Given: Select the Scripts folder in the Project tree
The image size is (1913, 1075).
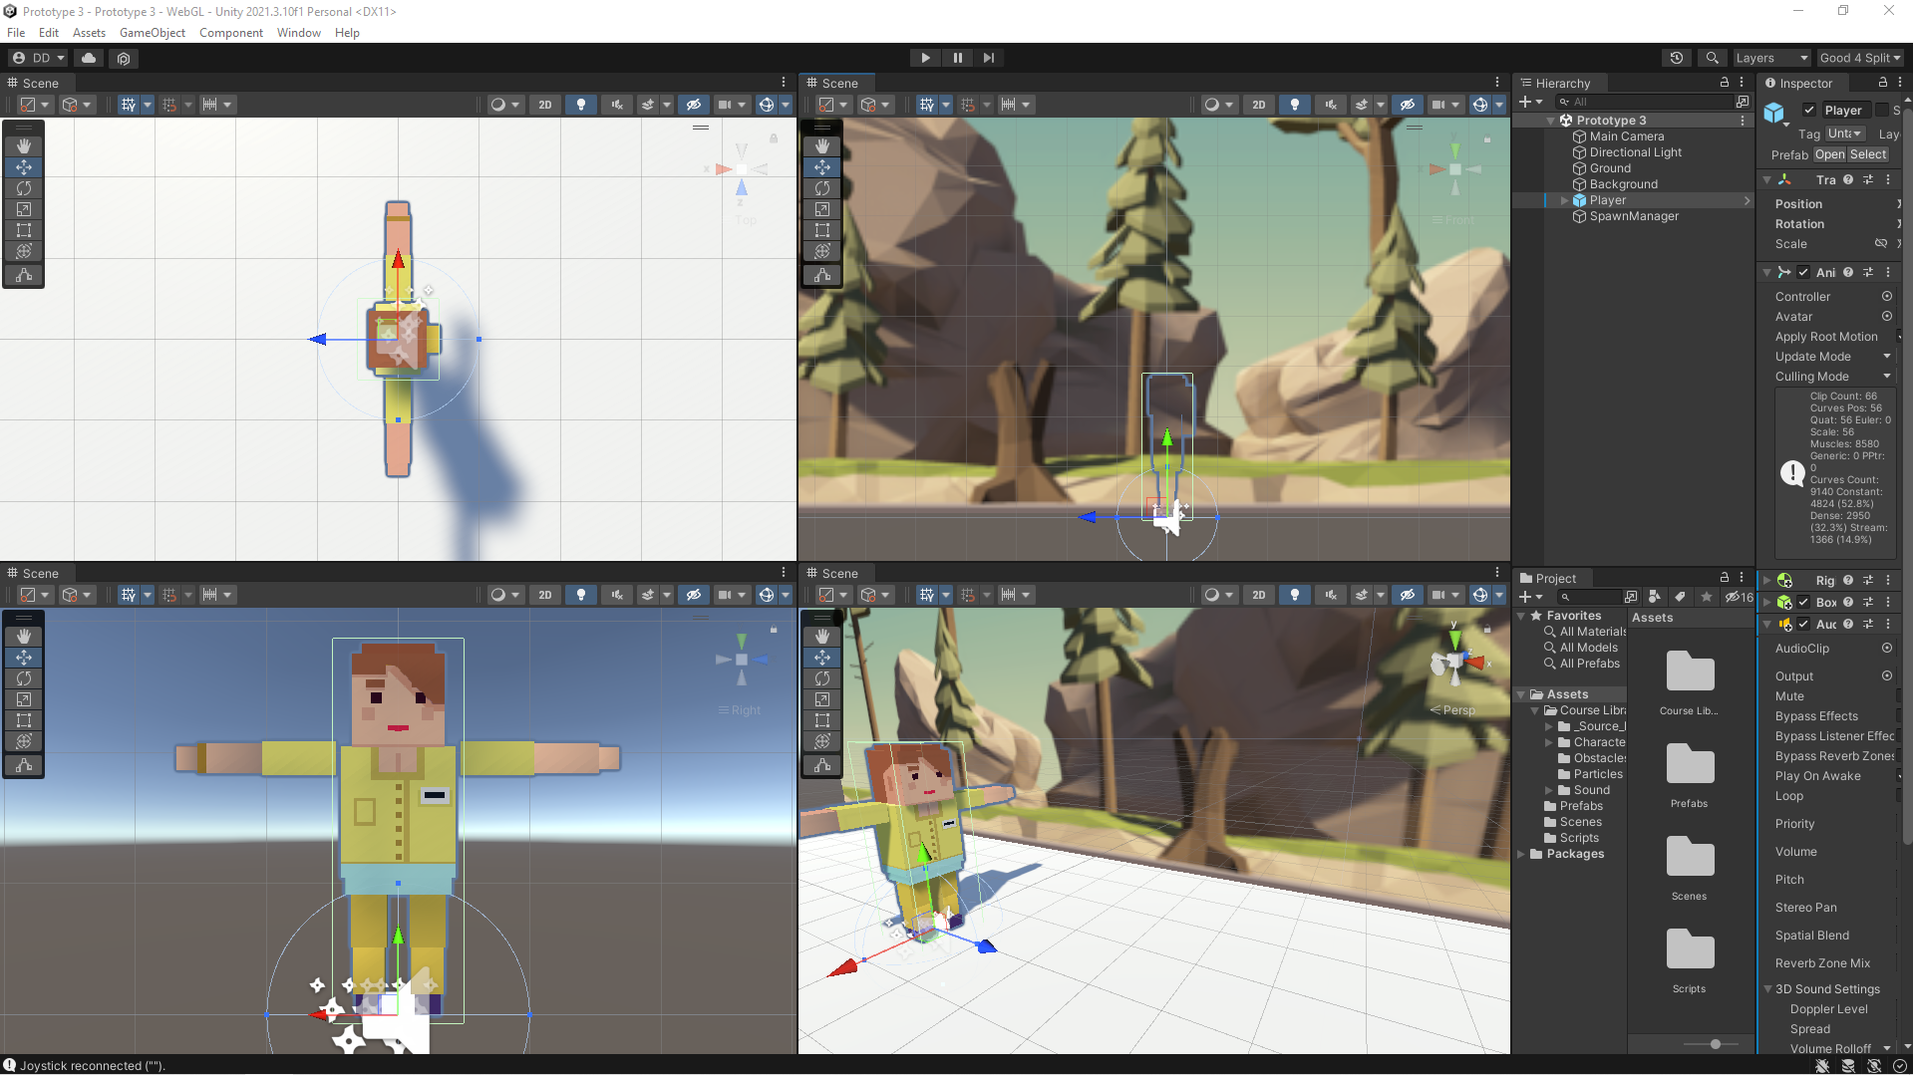Looking at the screenshot, I should point(1578,838).
